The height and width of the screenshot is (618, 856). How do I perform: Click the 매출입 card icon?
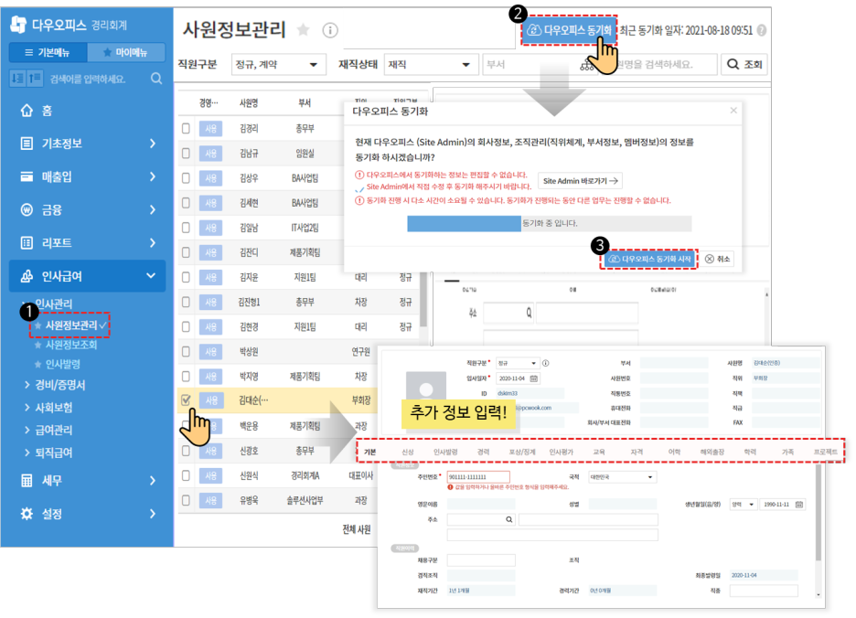(x=27, y=176)
